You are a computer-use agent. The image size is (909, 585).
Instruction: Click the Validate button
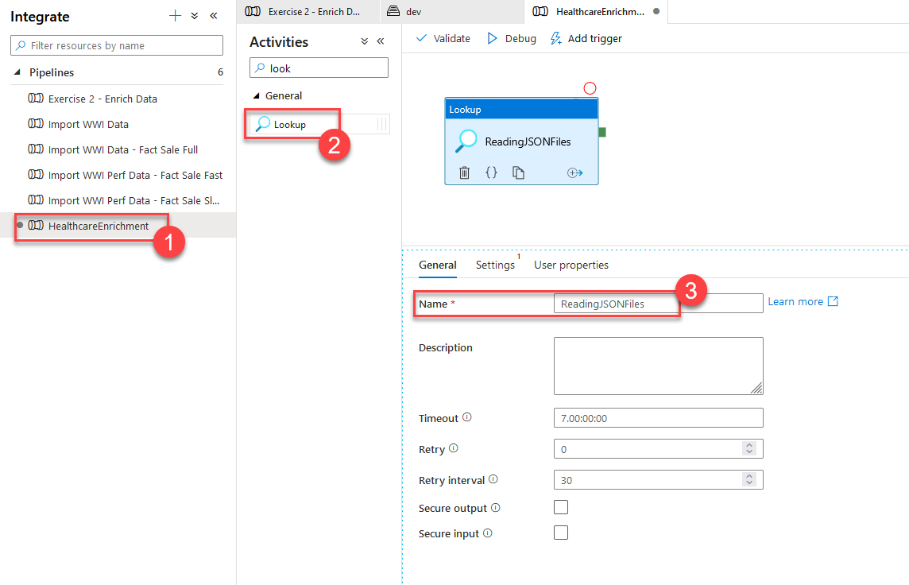(443, 38)
